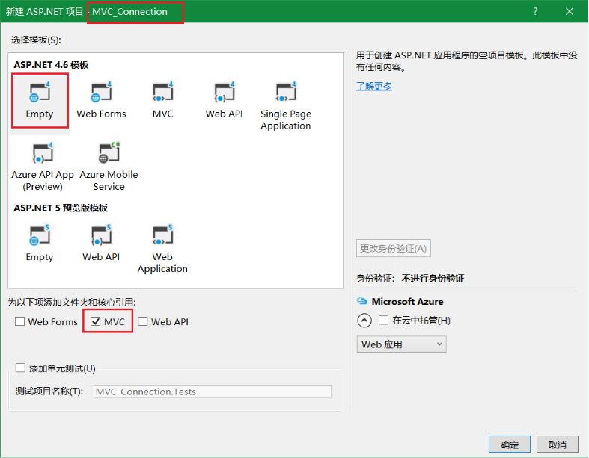Collapse the Microsoft Azure section chevron
The height and width of the screenshot is (458, 589).
point(364,321)
